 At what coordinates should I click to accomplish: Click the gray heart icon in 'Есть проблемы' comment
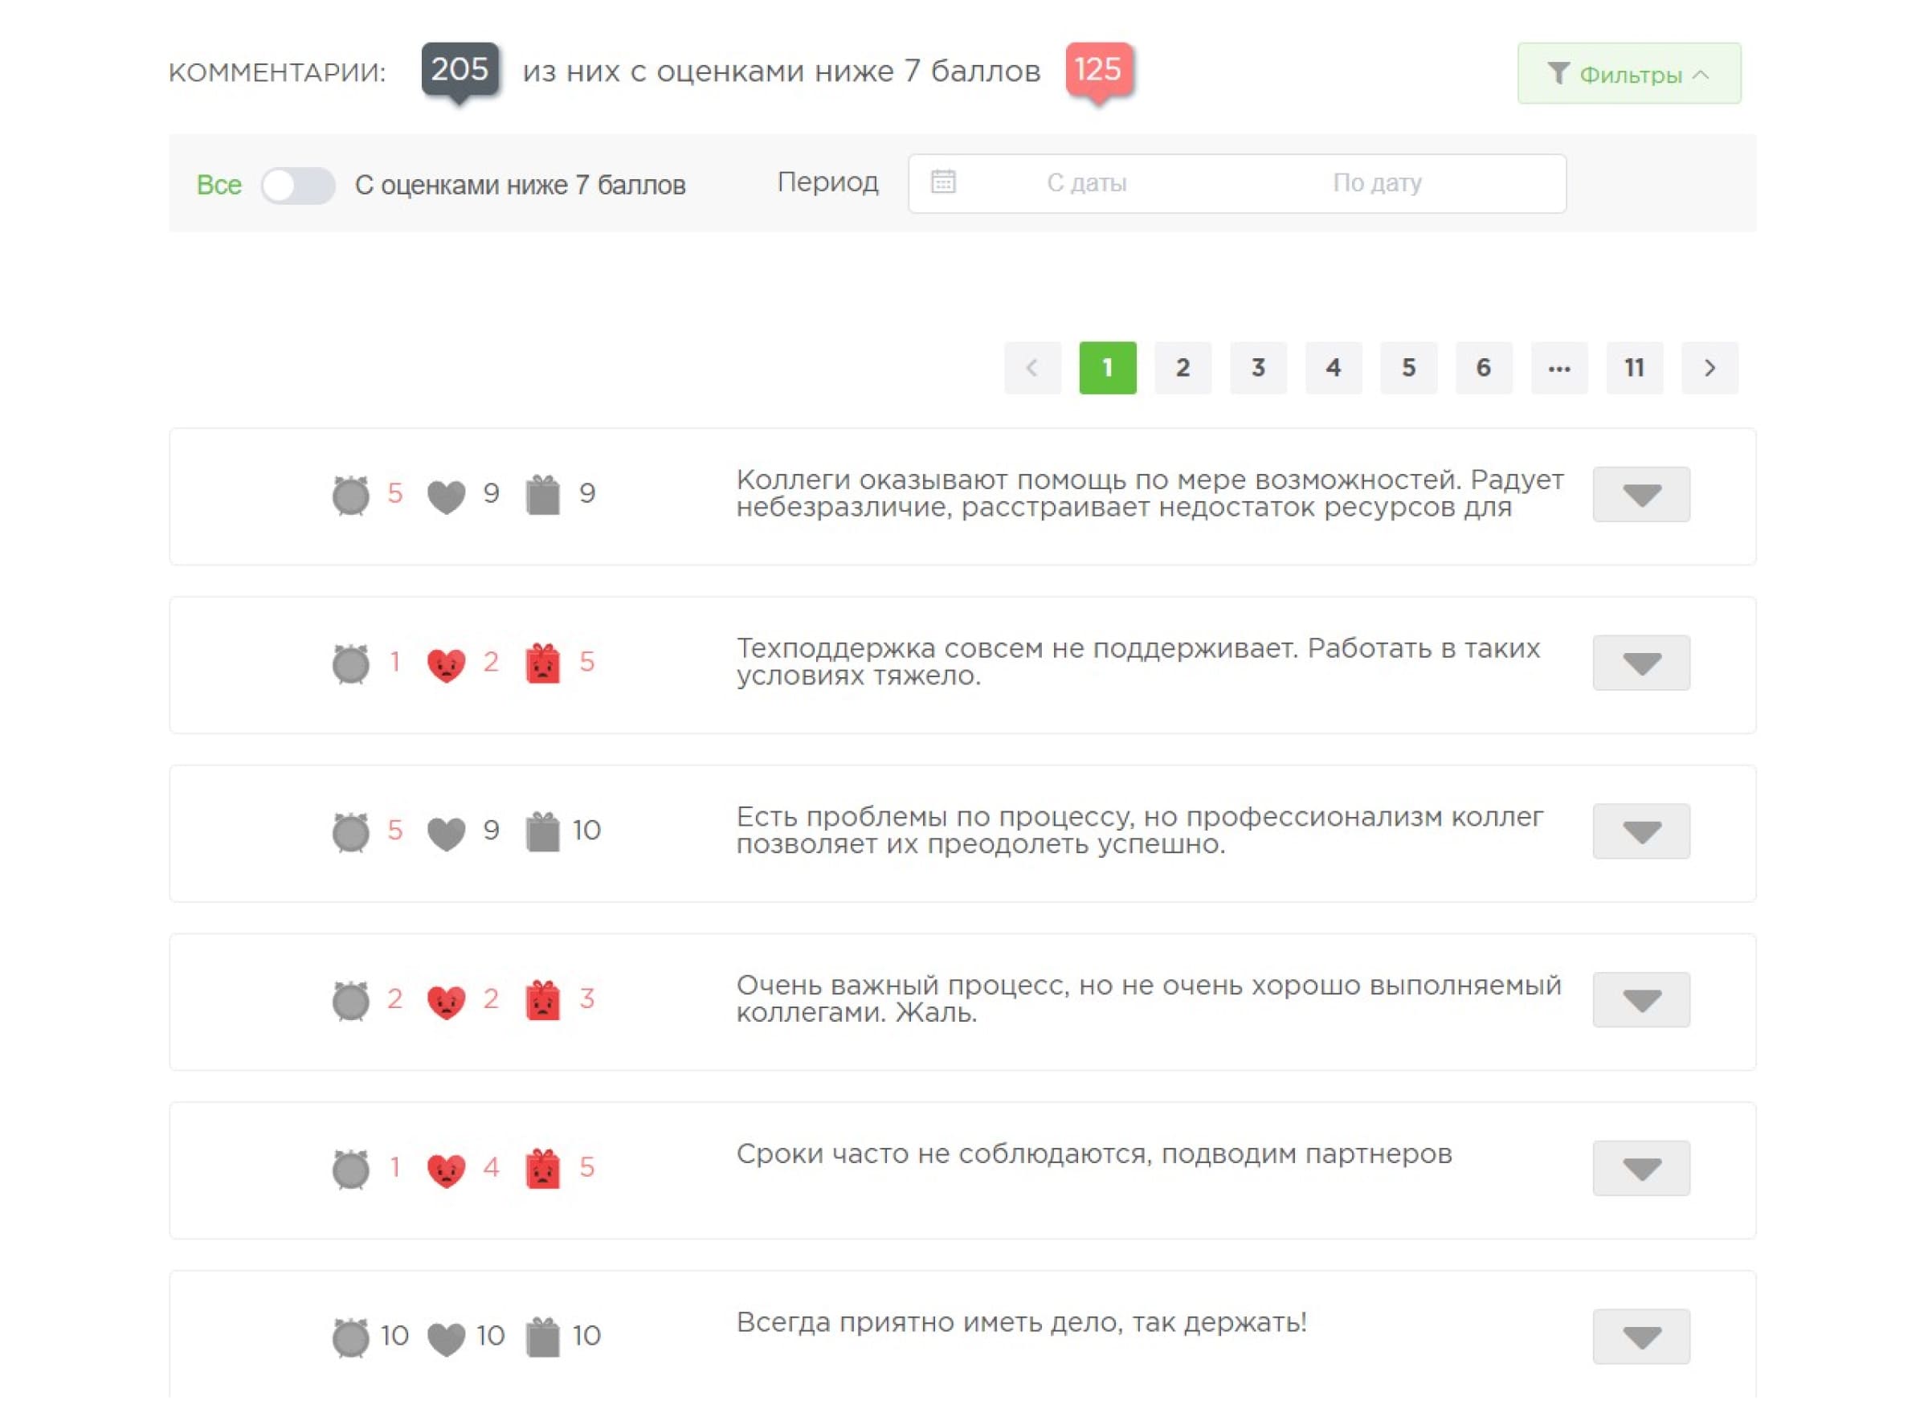(x=446, y=832)
